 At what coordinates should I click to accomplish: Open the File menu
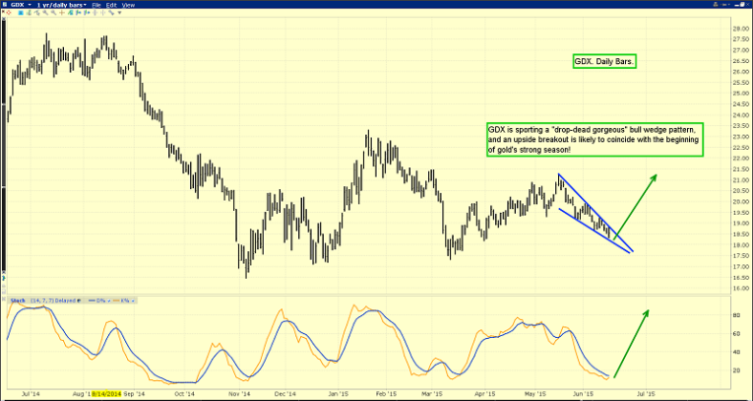point(96,5)
